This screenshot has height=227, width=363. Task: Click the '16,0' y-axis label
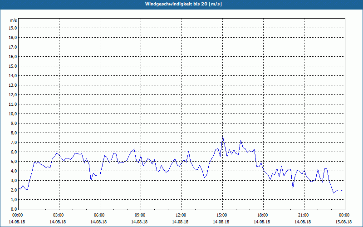tap(13, 56)
